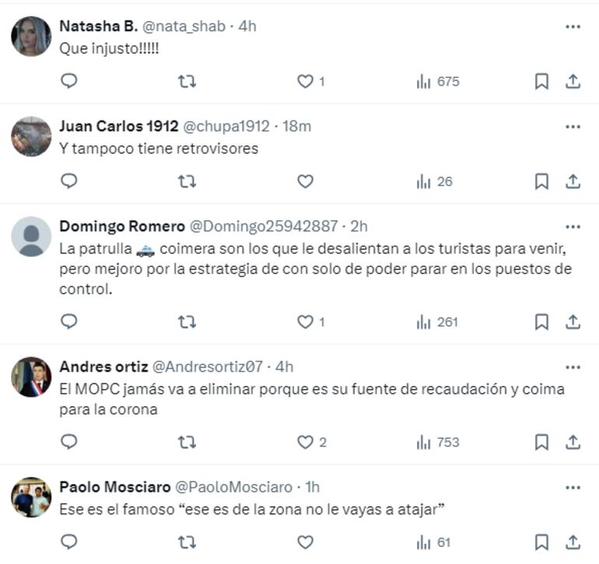The height and width of the screenshot is (564, 599).
Task: Open Juan Carlos 1912's profile name link
Action: pos(118,126)
